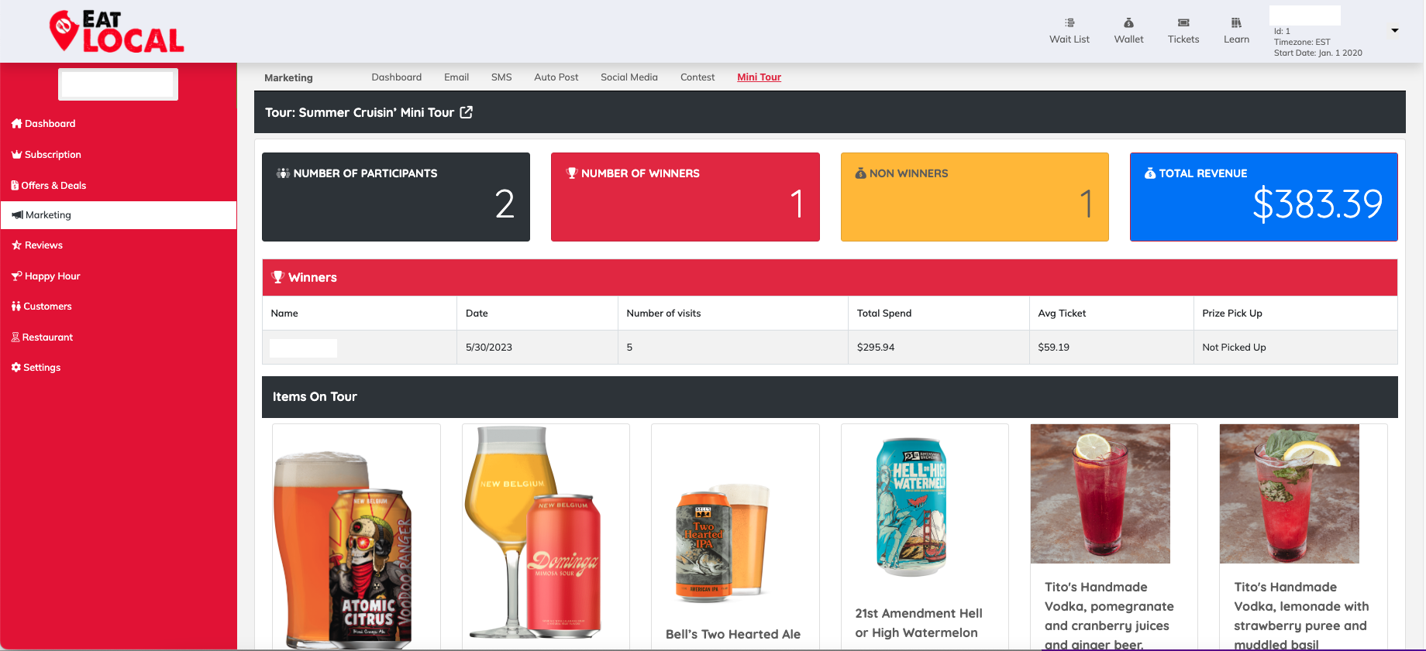
Task: Click the Number of Winners card
Action: coord(685,197)
